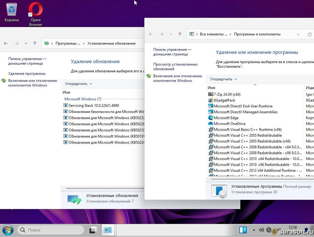Click 'Установленные обновления' breadcrumb segment
Image resolution: width=314 pixels, height=237 pixels.
[111, 43]
